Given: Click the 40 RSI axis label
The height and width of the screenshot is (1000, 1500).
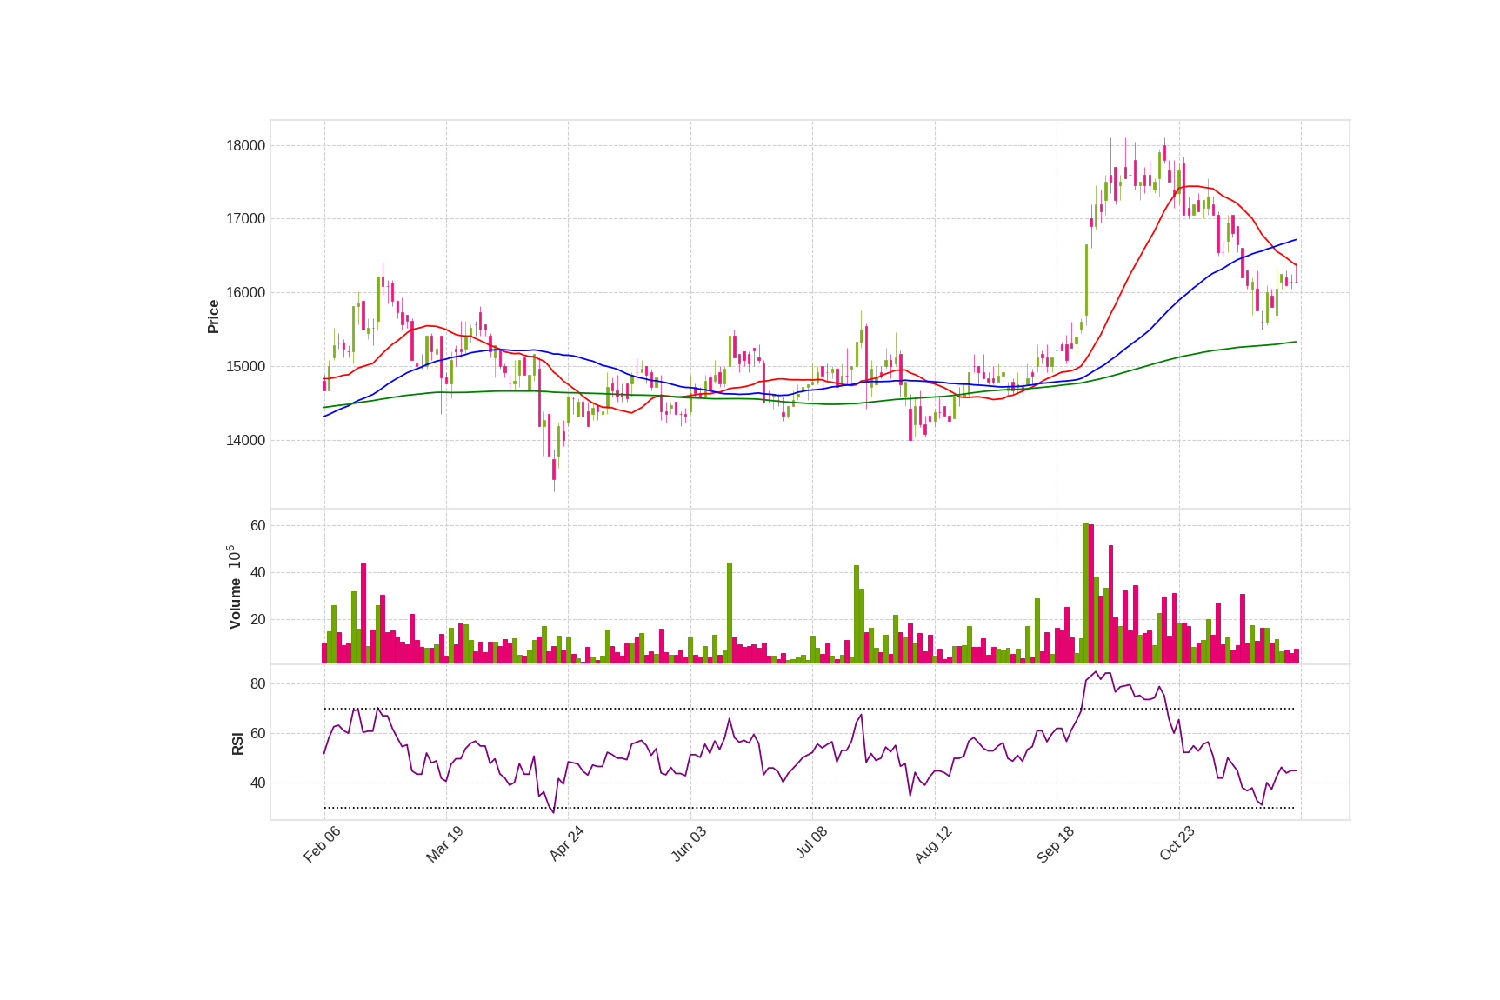Looking at the screenshot, I should [x=257, y=783].
